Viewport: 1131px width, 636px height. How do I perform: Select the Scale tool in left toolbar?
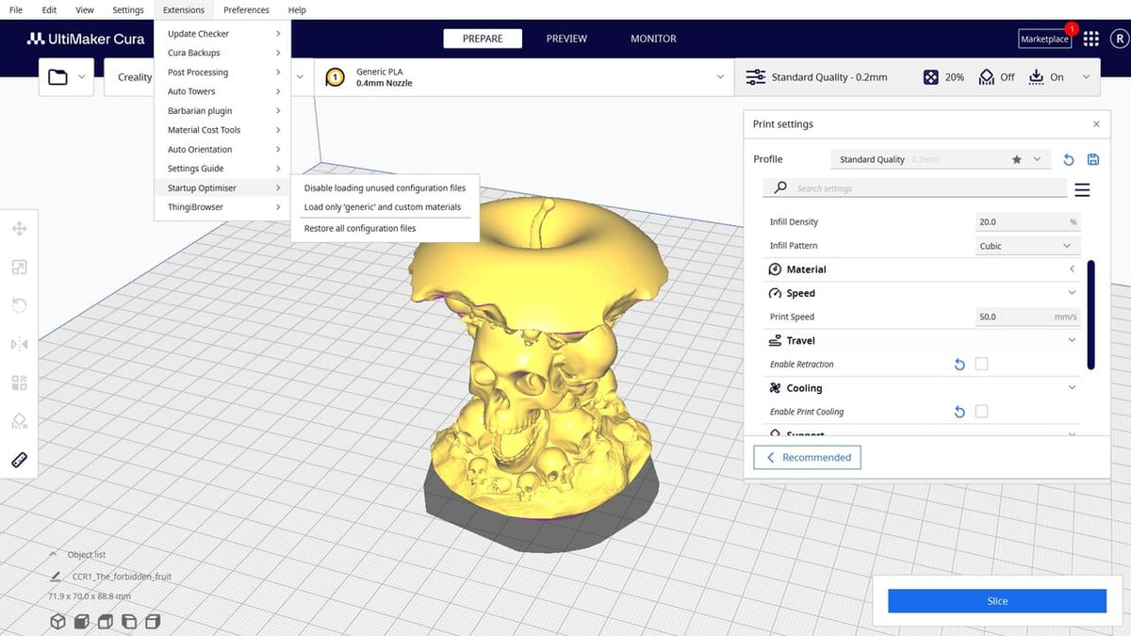point(19,268)
